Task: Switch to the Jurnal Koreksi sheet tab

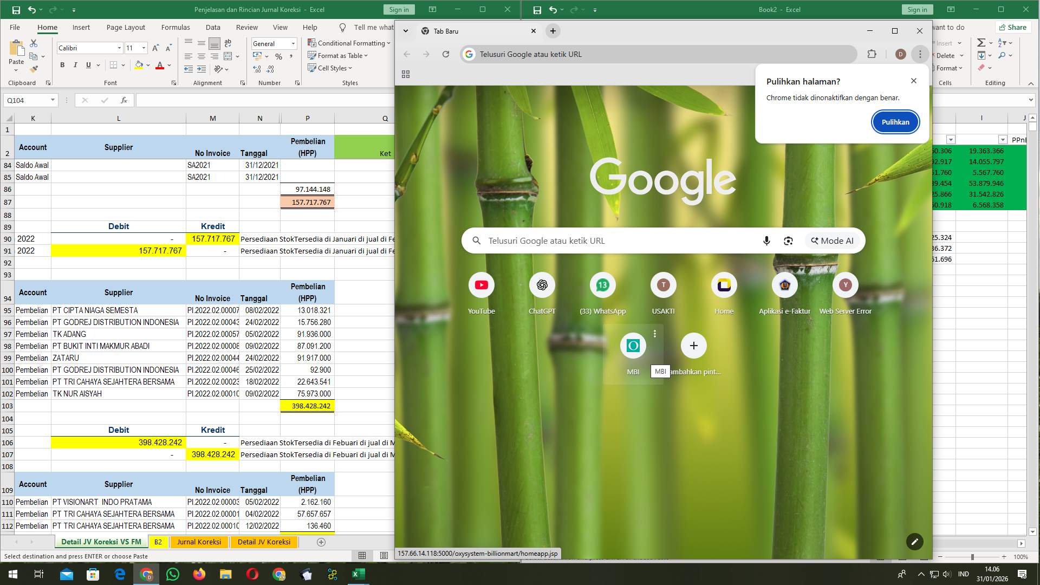Action: (x=199, y=542)
